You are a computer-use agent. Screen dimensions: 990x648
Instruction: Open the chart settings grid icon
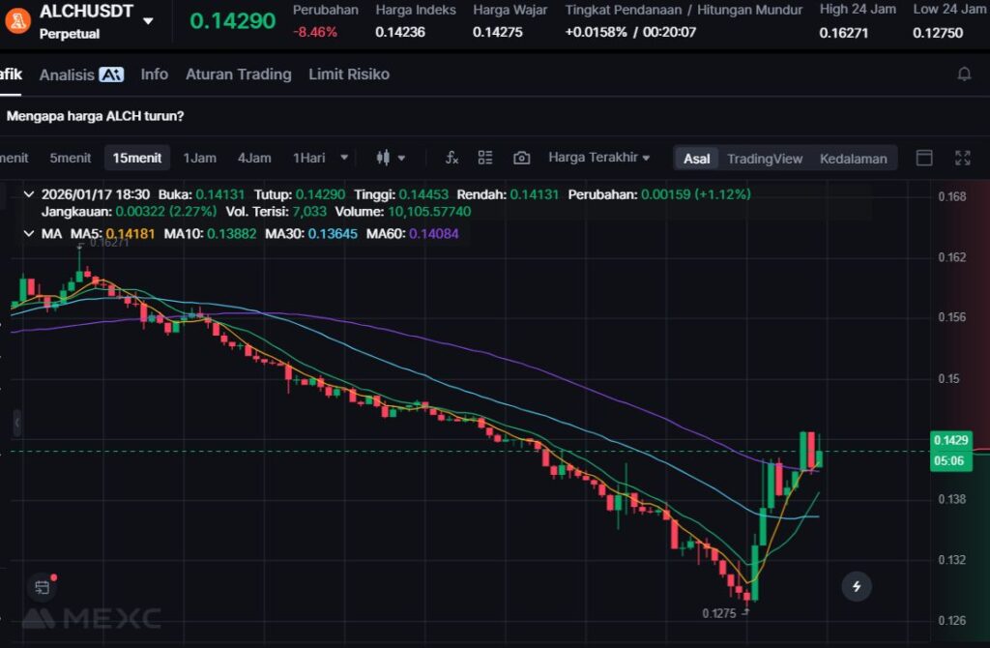[485, 158]
